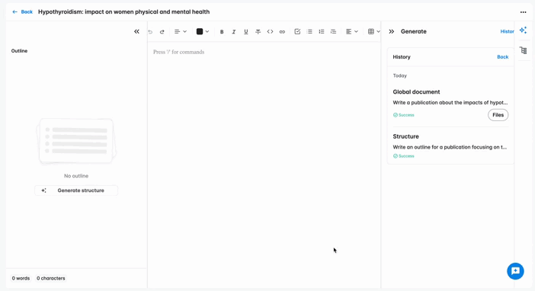
Task: Click the History link in Generate header
Action: (x=507, y=31)
